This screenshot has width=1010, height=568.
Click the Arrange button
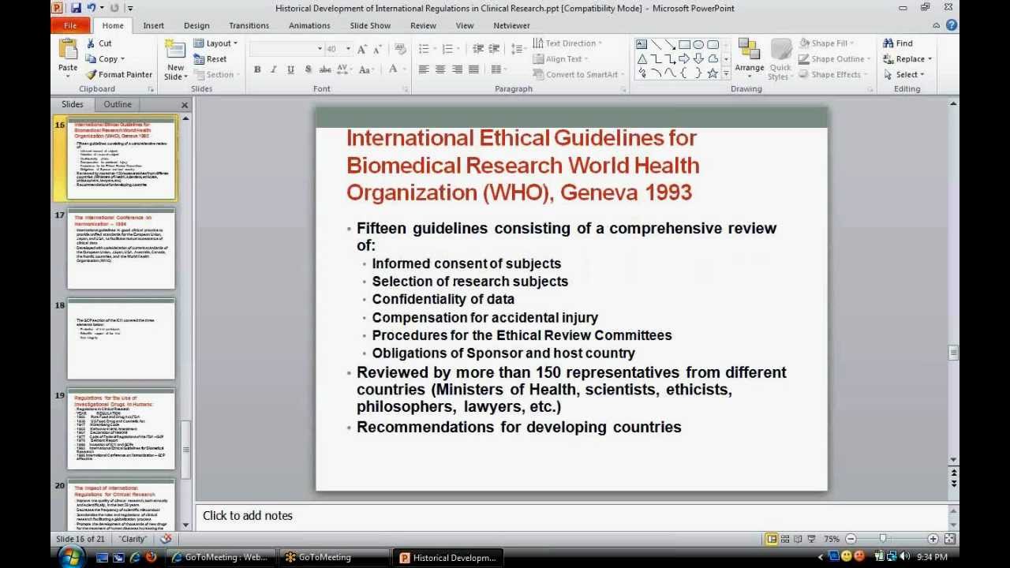tap(750, 57)
